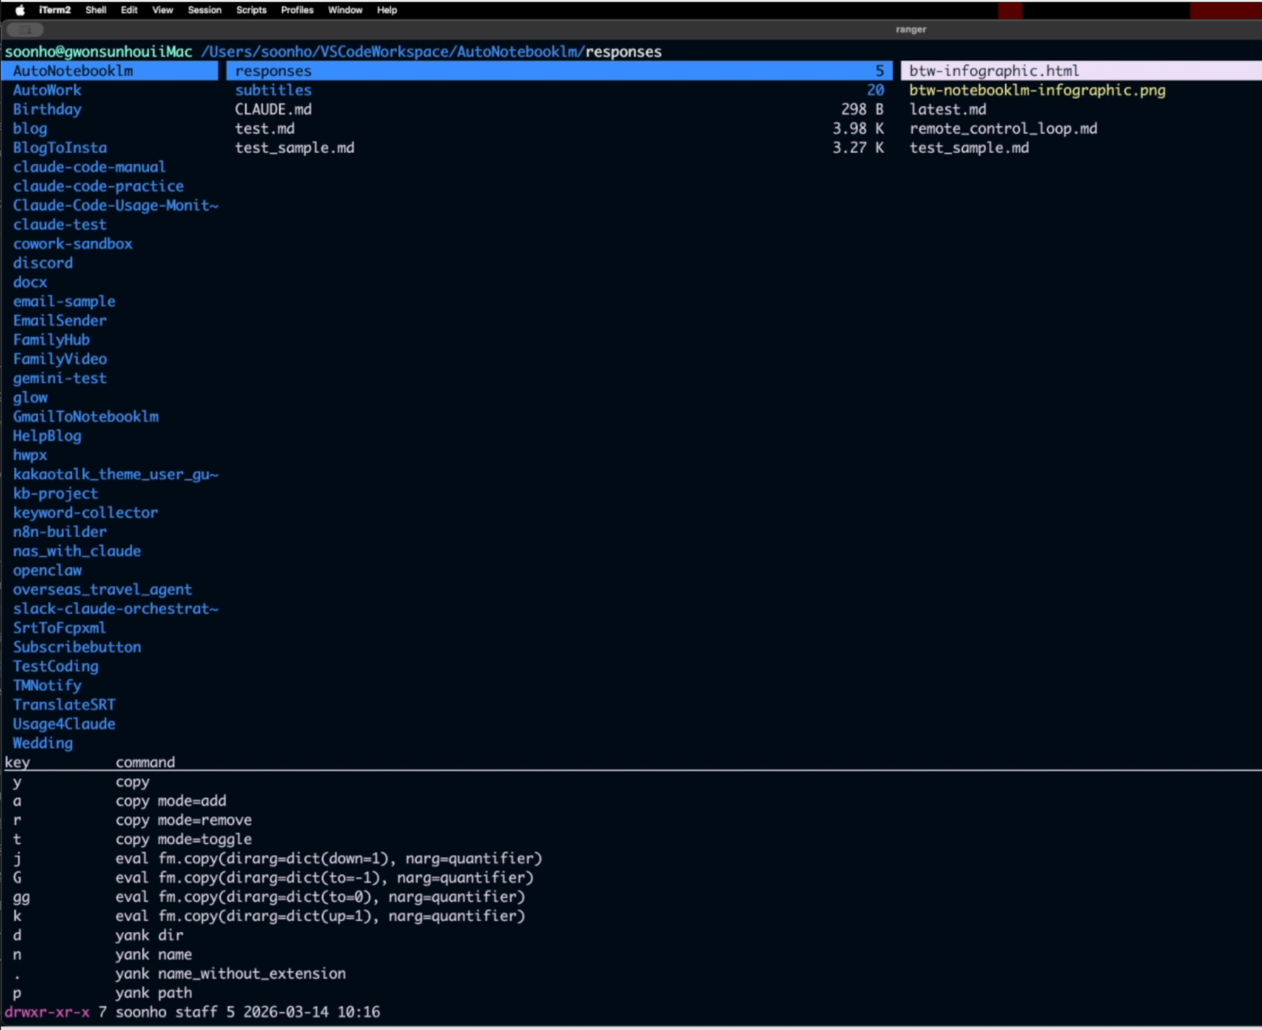Select the Wedding folder

[43, 743]
